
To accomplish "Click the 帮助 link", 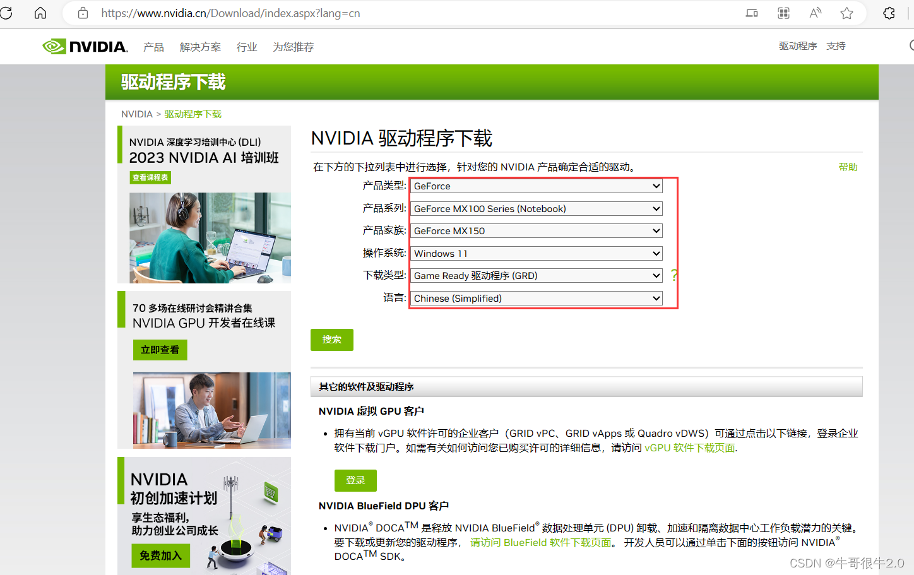I will click(x=848, y=167).
